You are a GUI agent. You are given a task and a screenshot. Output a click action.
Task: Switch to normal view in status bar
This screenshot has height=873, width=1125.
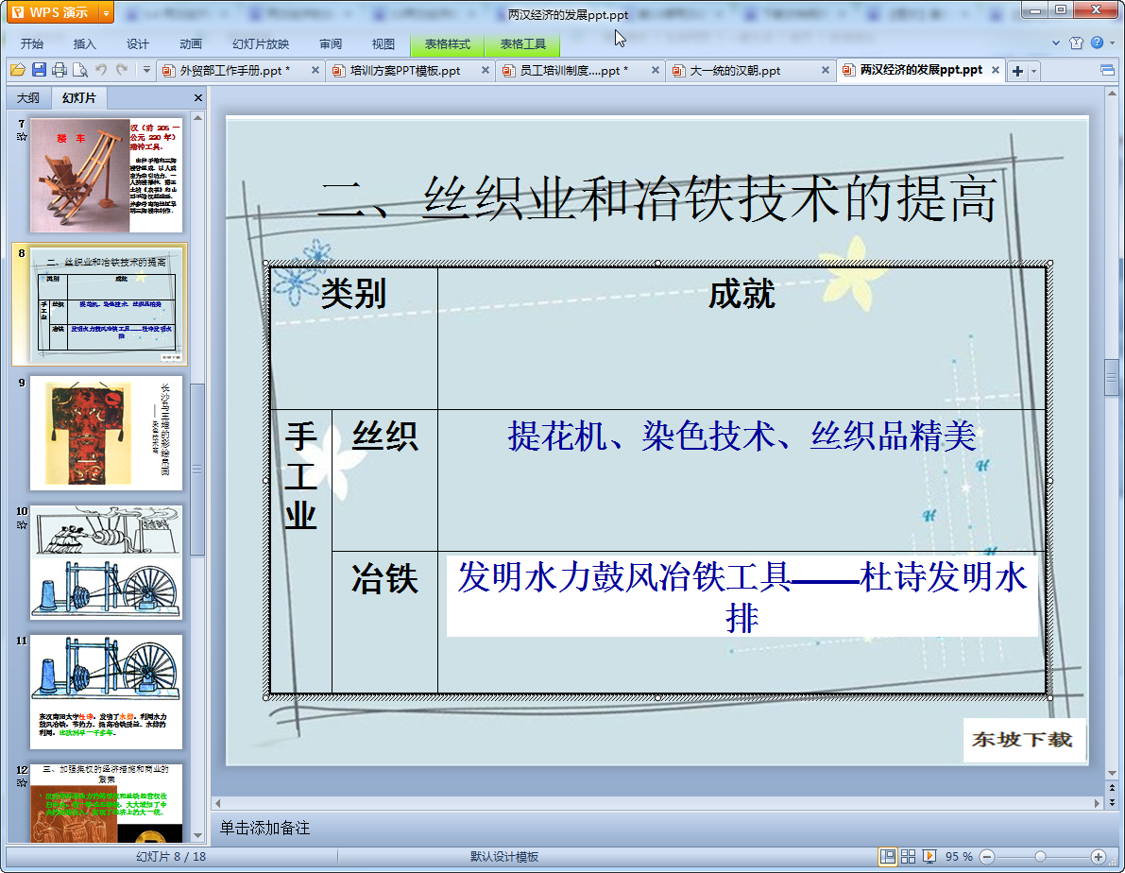click(x=888, y=856)
